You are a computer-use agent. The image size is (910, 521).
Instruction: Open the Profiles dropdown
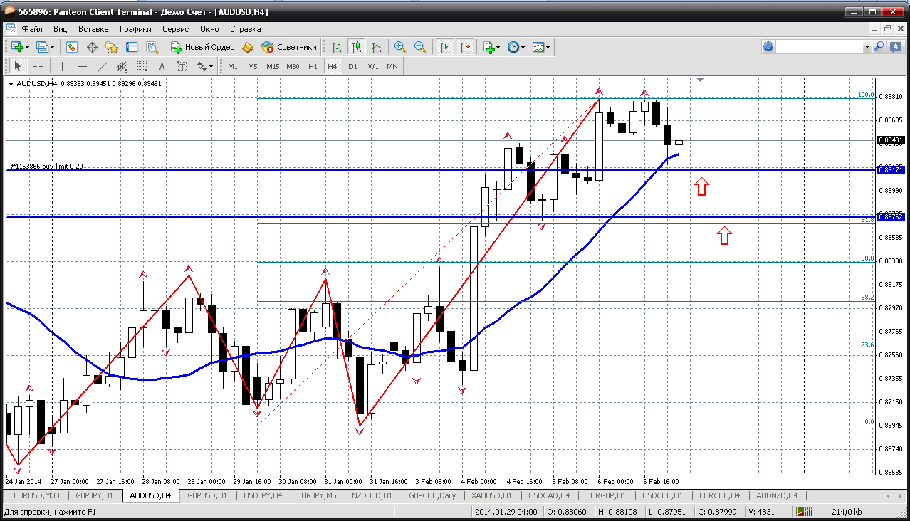coord(46,47)
